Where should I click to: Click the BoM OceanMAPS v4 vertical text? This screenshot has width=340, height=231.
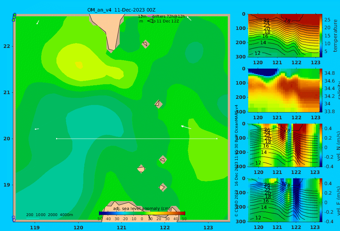(x=236, y=124)
